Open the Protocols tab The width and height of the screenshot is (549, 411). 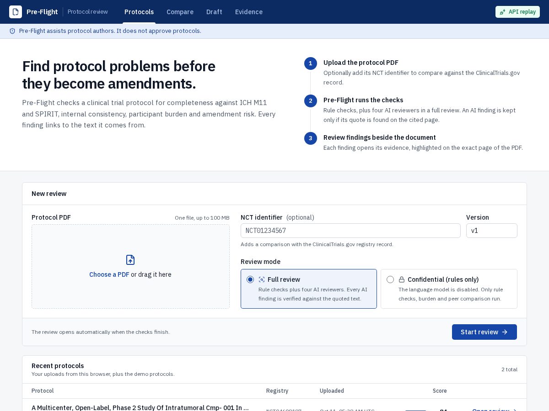pyautogui.click(x=139, y=12)
